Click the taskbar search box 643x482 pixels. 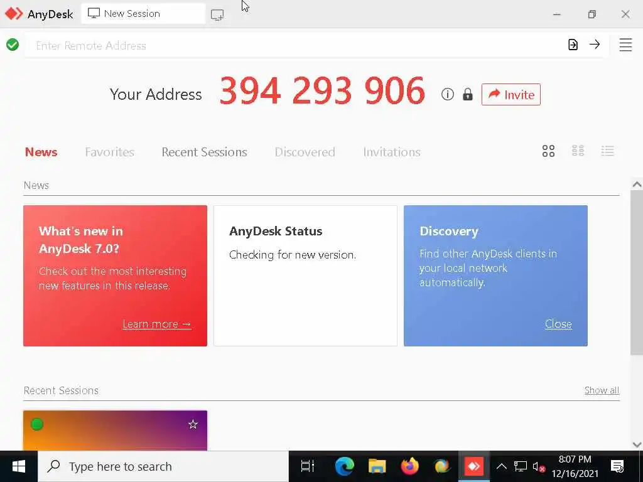tap(163, 466)
